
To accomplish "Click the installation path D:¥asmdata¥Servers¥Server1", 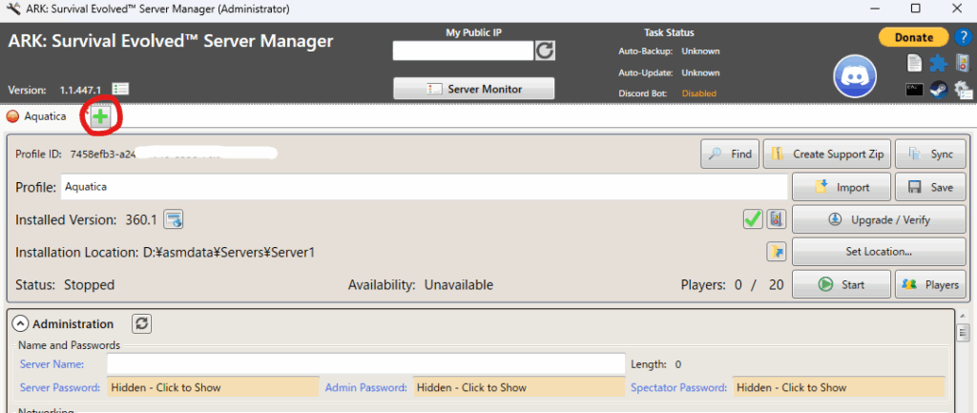I will [231, 253].
